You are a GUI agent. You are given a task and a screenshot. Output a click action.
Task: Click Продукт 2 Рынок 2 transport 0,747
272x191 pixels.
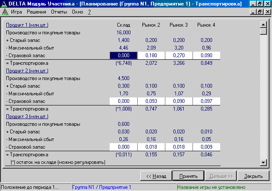tap(151, 109)
